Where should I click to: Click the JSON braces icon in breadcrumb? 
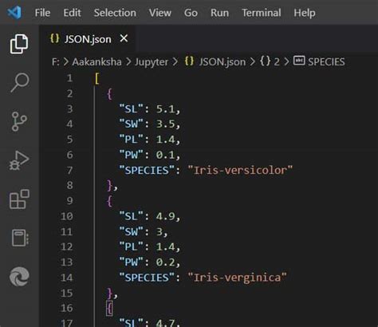189,61
